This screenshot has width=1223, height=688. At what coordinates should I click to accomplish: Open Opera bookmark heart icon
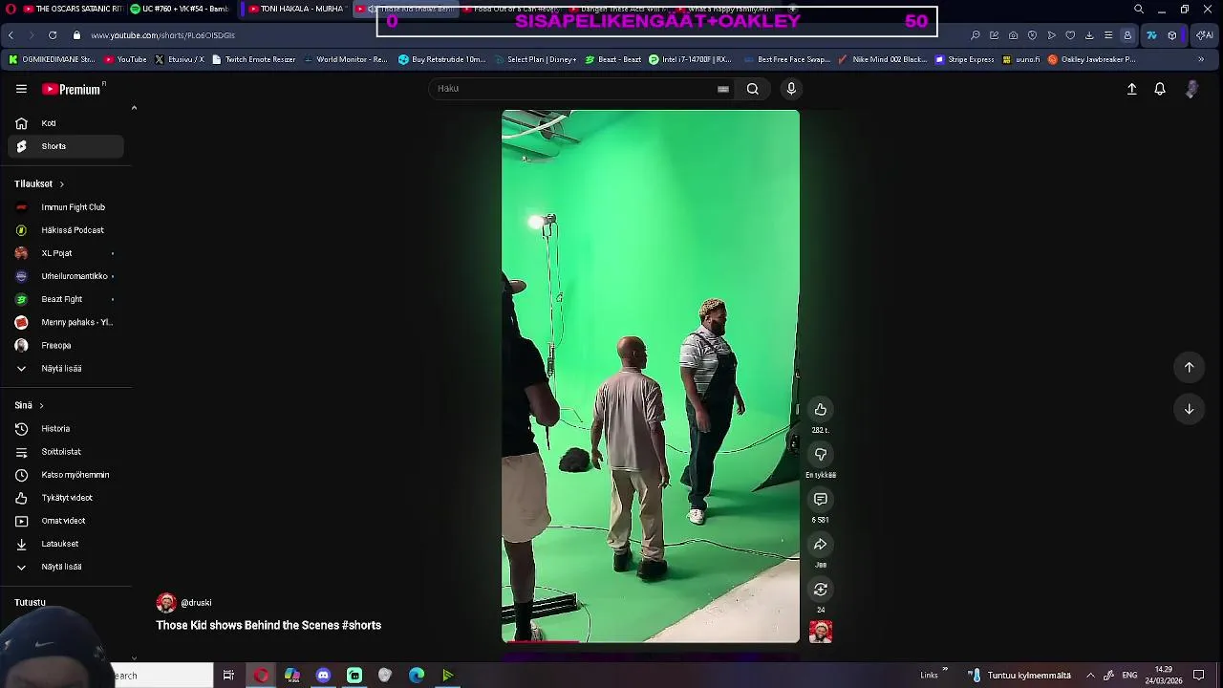point(1070,35)
